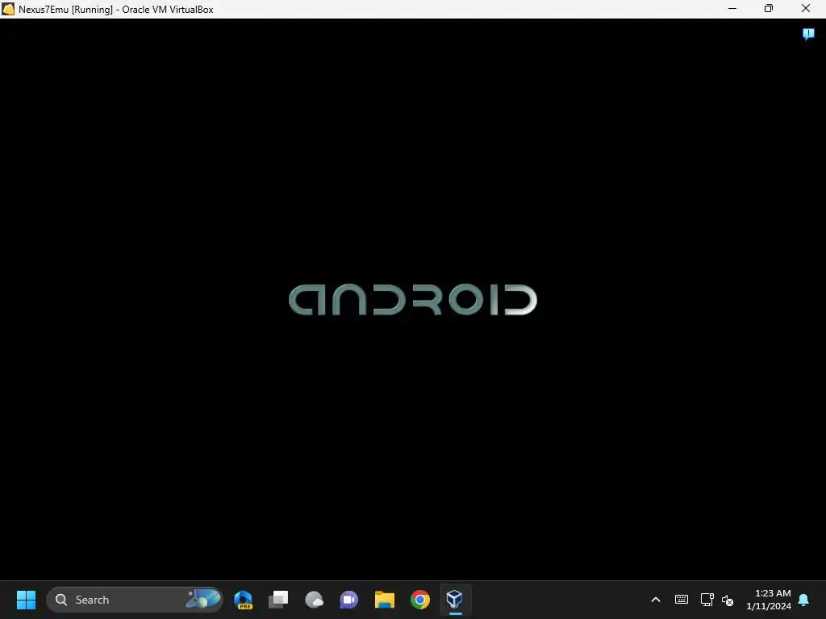Launch the Teams chat taskbar icon
Screen dimensions: 826x619
(x=348, y=600)
